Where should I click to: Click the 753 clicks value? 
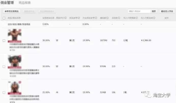(113, 40)
